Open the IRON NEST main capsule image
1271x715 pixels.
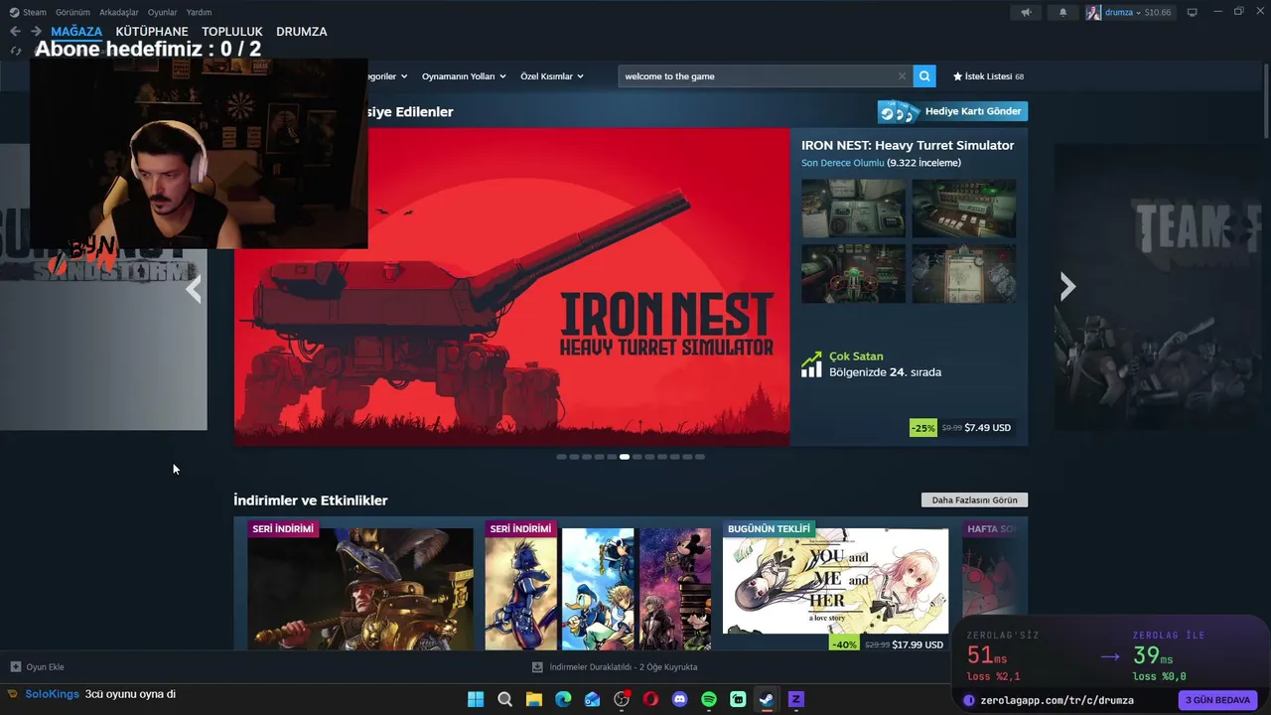pyautogui.click(x=512, y=287)
